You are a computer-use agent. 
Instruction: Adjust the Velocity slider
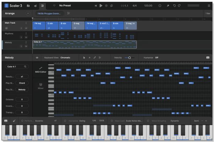[129, 57]
